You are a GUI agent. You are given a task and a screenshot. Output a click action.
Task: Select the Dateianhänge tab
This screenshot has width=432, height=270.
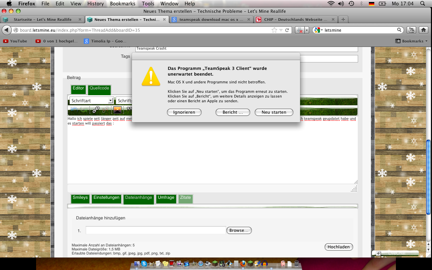coord(139,199)
